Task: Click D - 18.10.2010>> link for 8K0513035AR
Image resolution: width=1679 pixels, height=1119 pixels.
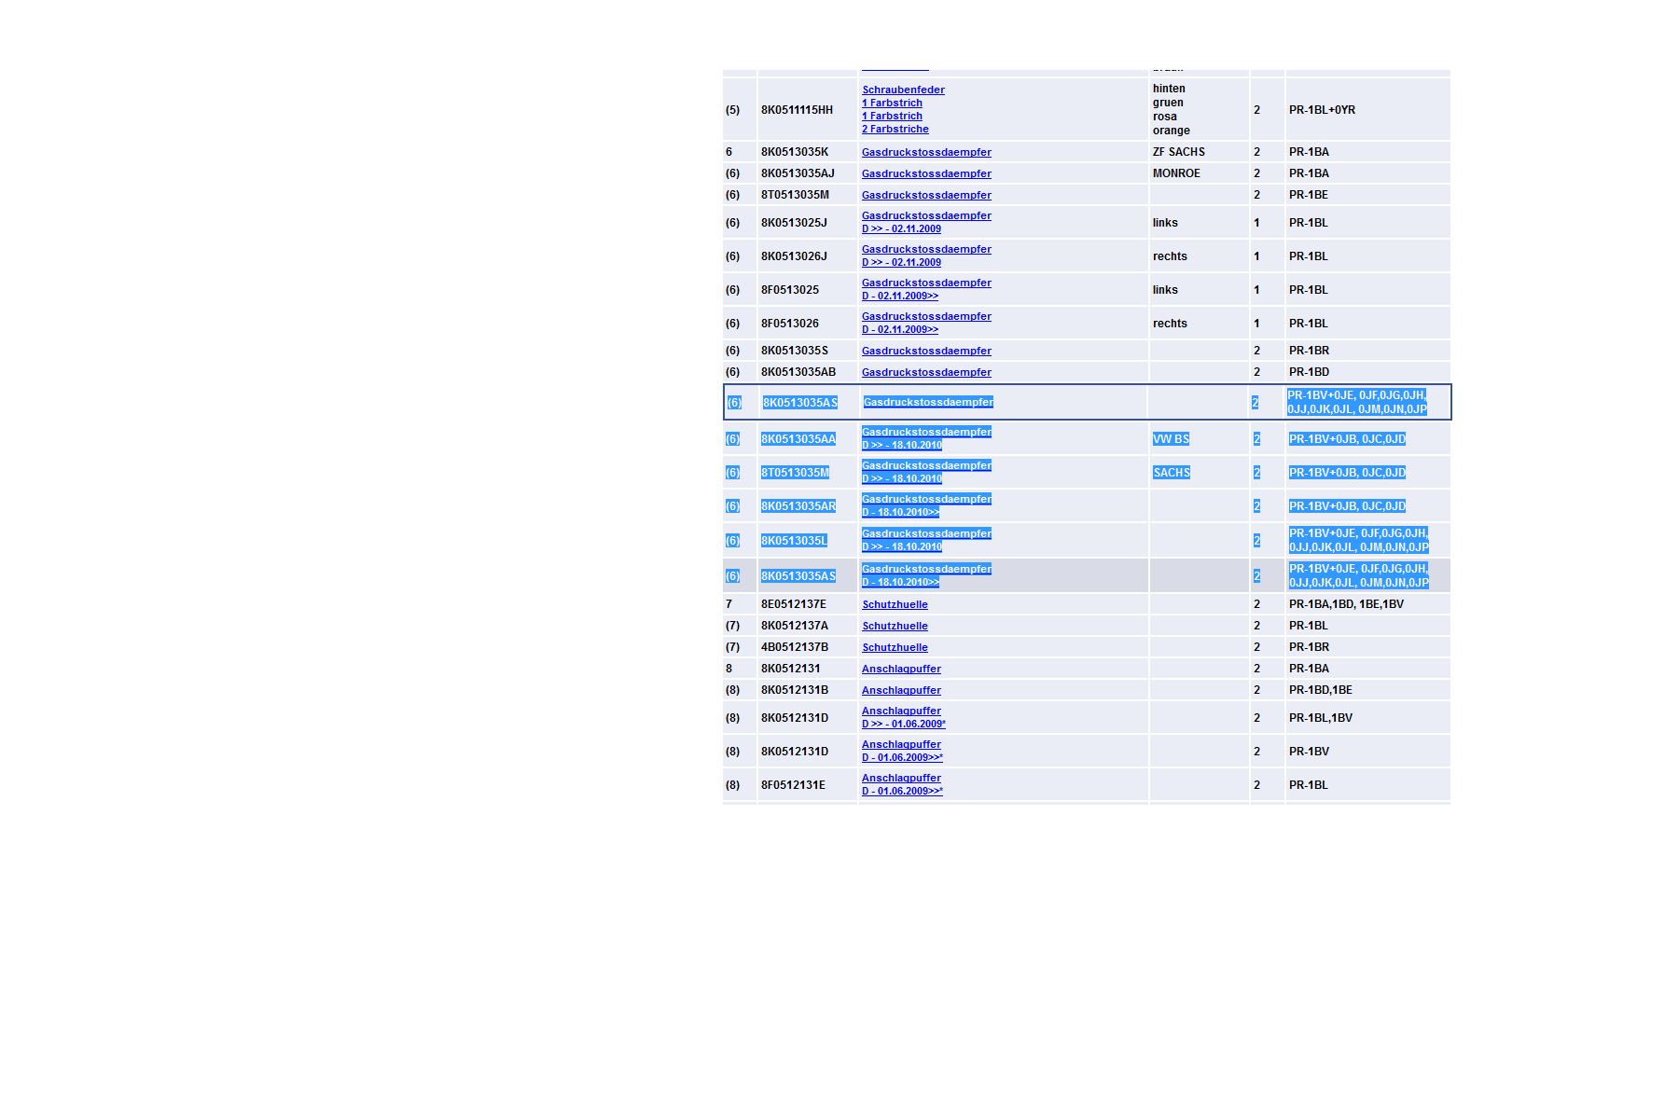Action: click(900, 512)
